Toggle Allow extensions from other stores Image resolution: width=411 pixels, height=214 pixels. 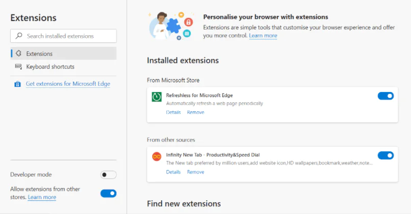point(108,193)
